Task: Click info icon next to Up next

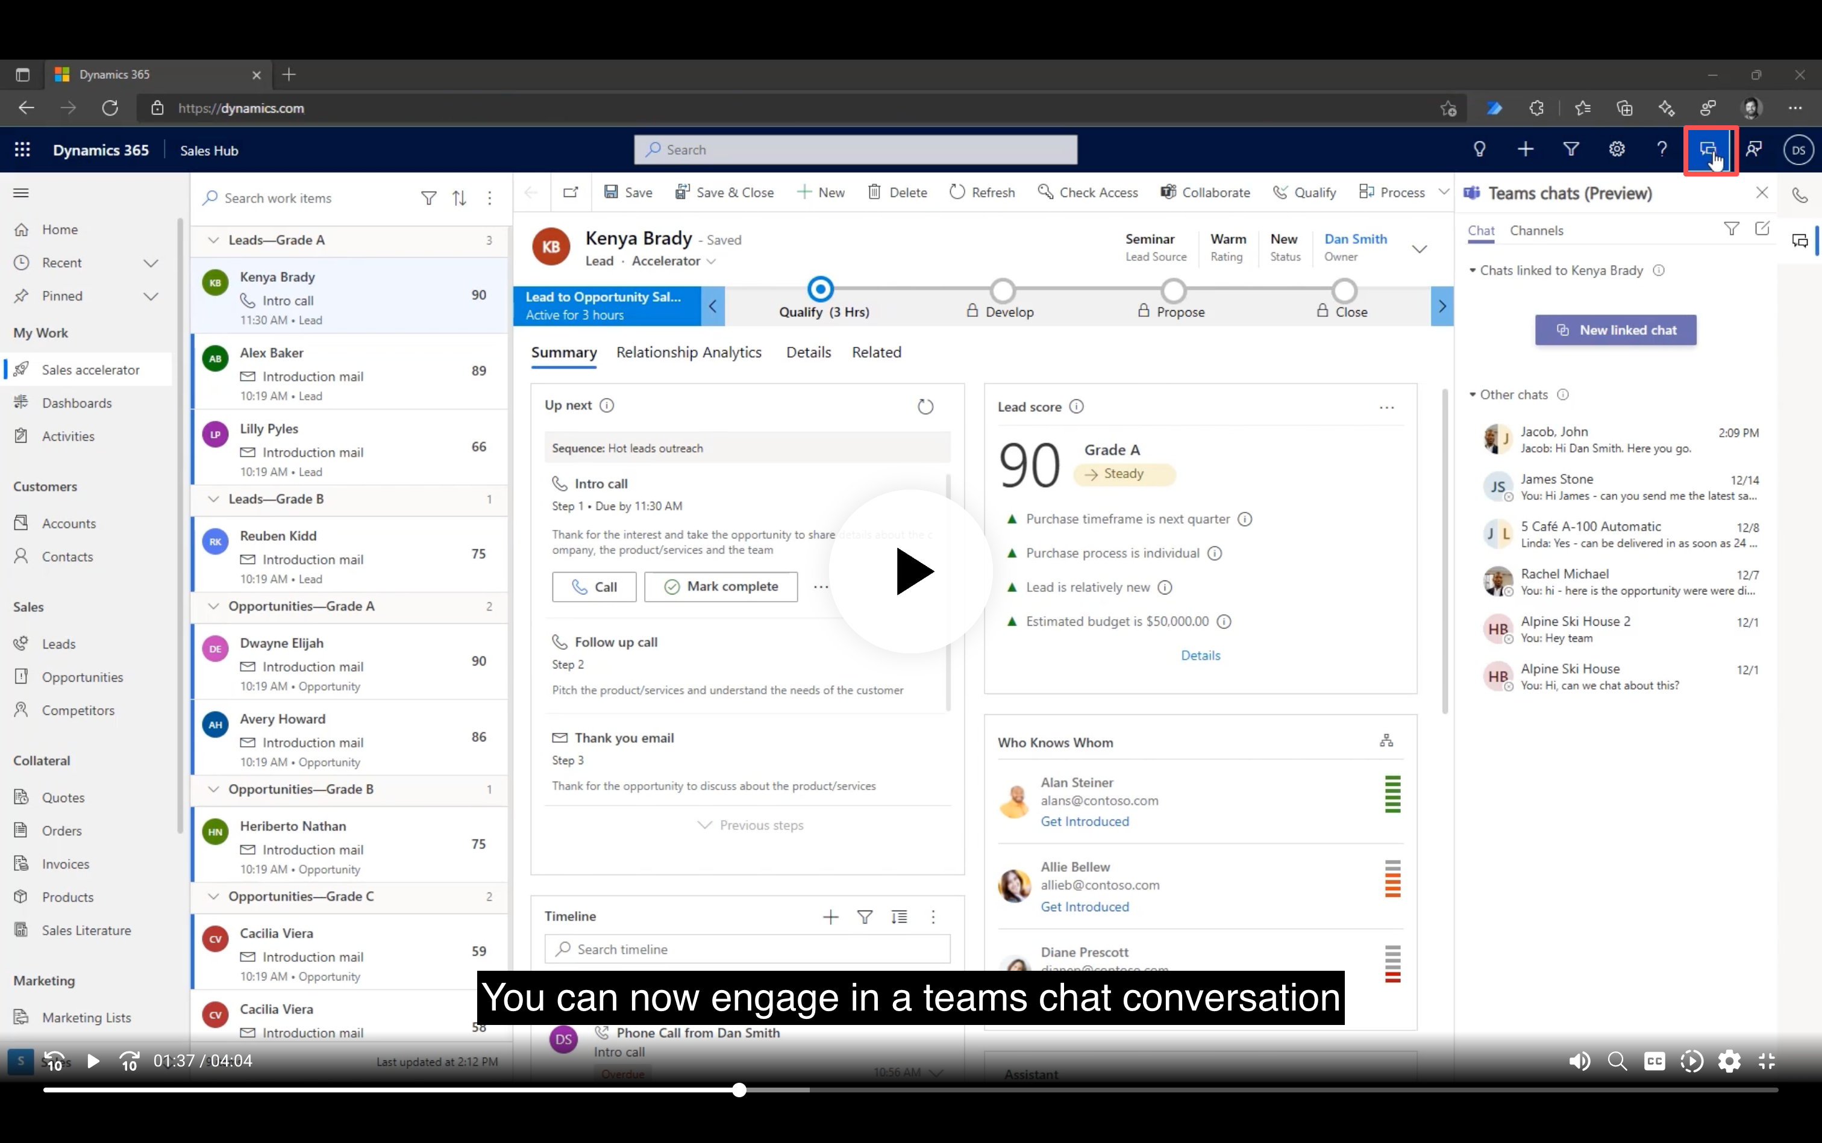Action: (x=607, y=405)
